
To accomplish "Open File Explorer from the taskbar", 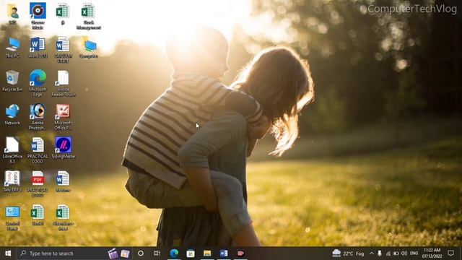I will click(x=207, y=253).
